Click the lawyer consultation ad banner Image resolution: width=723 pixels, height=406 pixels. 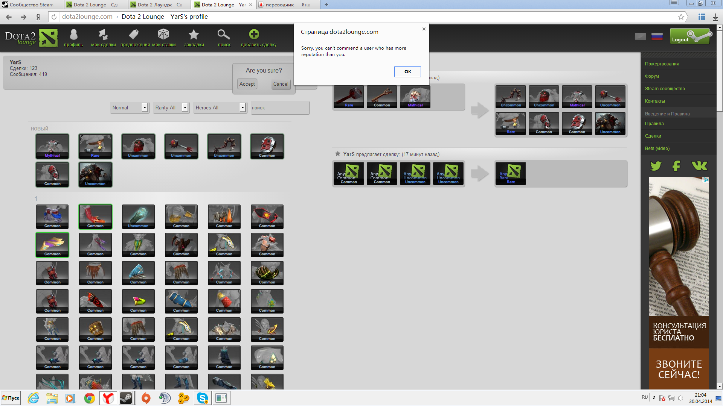679,283
